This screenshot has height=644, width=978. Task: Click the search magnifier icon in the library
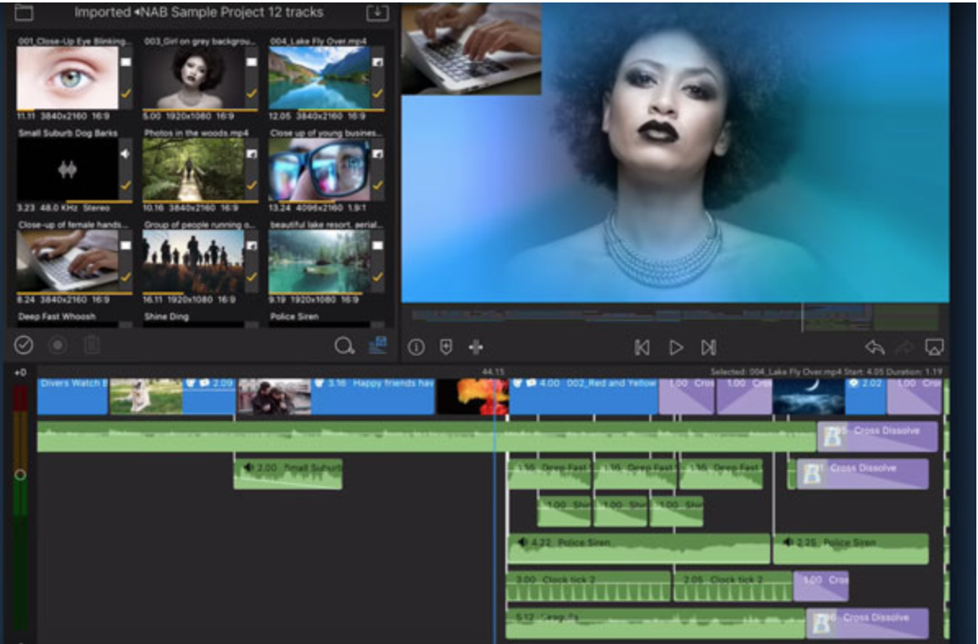[344, 347]
